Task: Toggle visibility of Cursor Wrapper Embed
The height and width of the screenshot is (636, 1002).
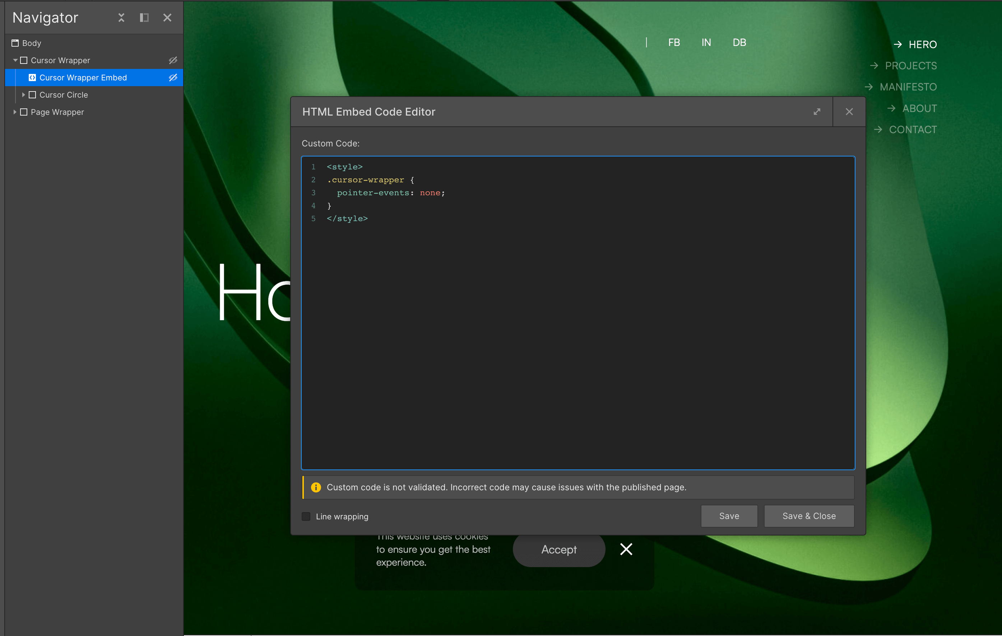Action: [173, 78]
